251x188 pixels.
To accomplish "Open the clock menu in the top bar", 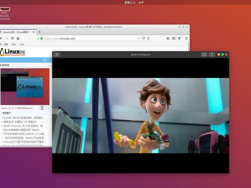I will click(134, 3).
